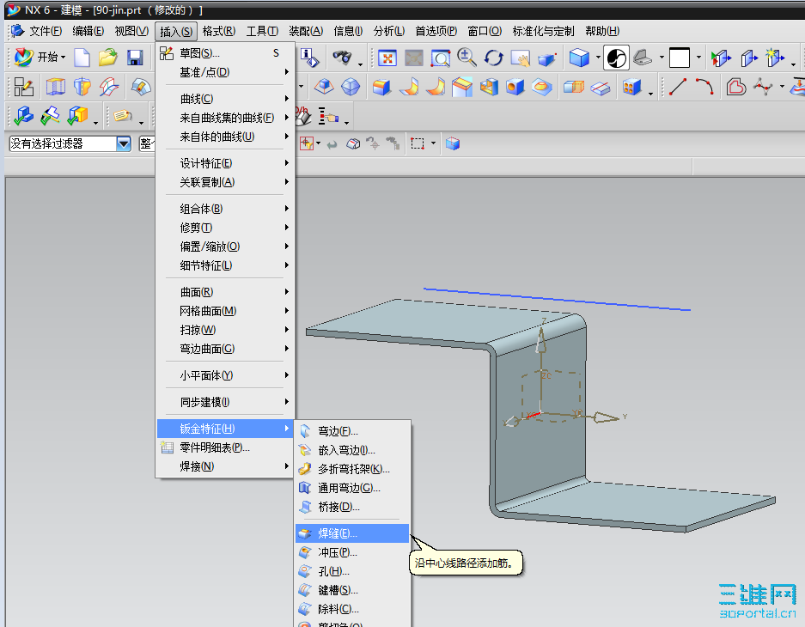
Task: Expand the white background box dropdown arrow
Action: (698, 58)
